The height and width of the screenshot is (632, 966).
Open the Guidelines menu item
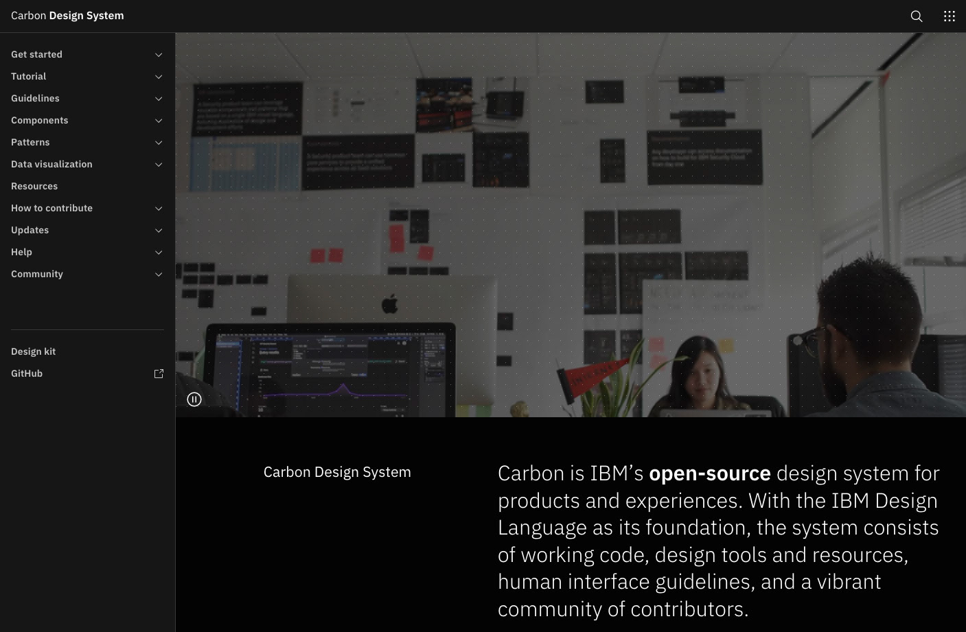pyautogui.click(x=87, y=98)
